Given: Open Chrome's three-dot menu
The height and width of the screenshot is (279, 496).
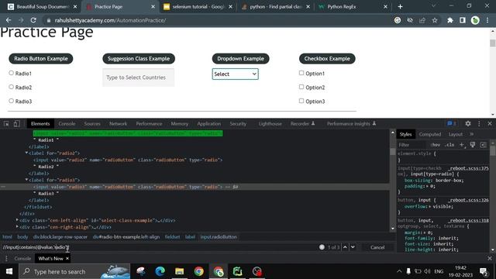Looking at the screenshot, I should tap(487, 20).
